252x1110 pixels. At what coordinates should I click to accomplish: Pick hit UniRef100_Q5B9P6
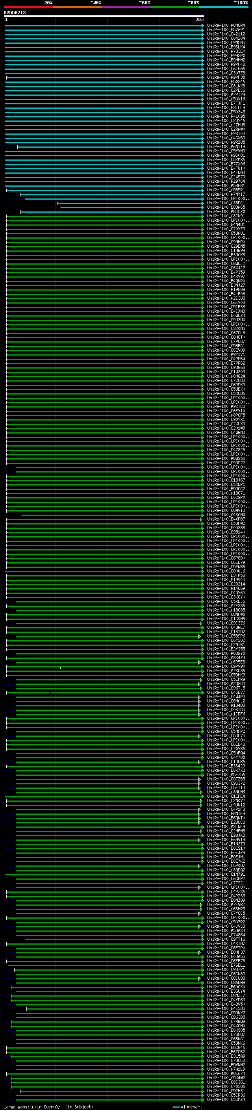[226, 636]
